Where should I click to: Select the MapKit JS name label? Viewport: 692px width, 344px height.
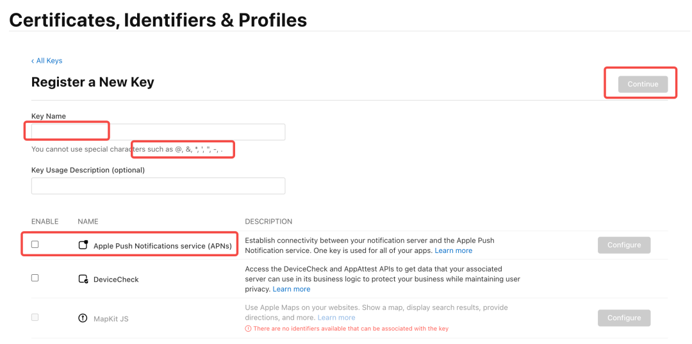111,318
